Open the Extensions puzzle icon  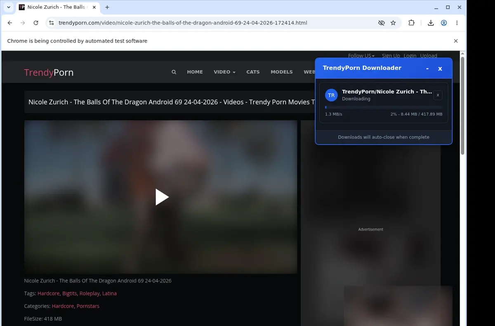point(411,23)
